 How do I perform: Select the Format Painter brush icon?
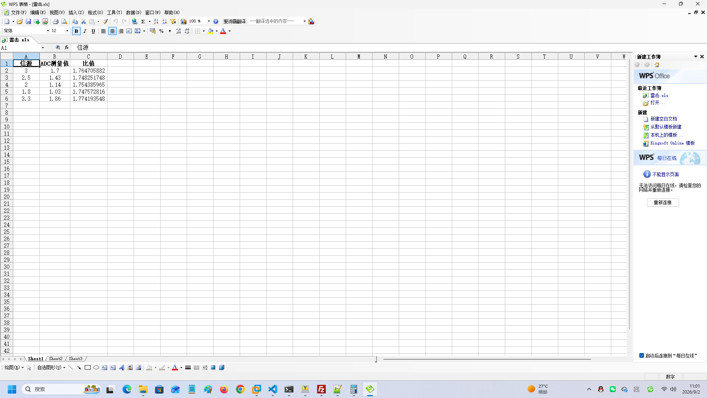tap(105, 21)
